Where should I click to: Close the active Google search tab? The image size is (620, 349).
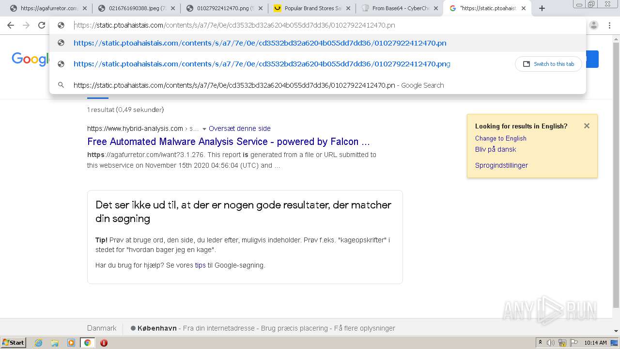pos(524,8)
